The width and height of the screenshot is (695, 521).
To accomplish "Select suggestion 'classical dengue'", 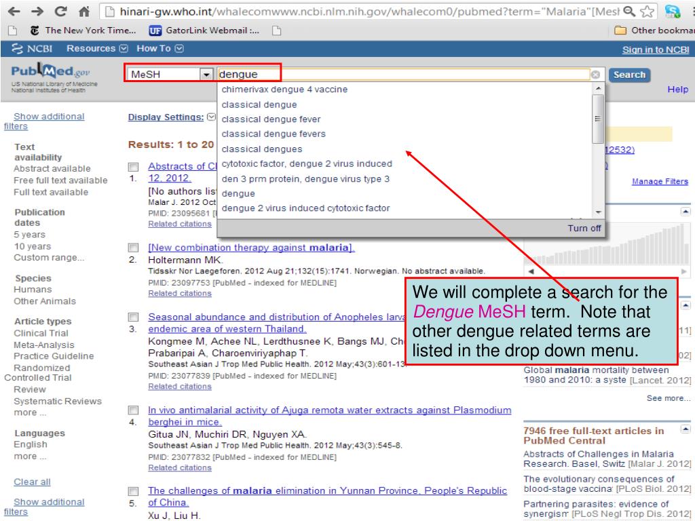I will (x=259, y=105).
